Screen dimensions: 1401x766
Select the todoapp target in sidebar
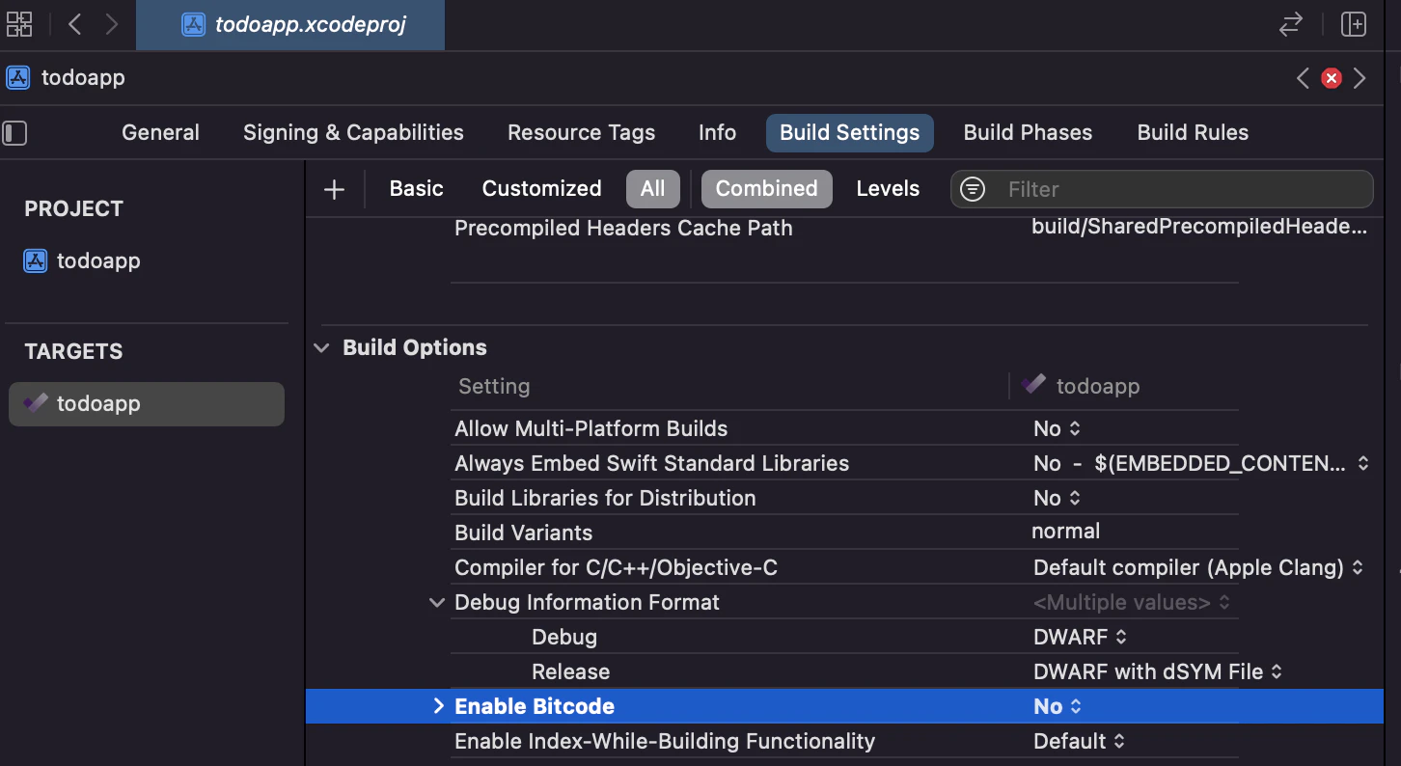tap(147, 403)
